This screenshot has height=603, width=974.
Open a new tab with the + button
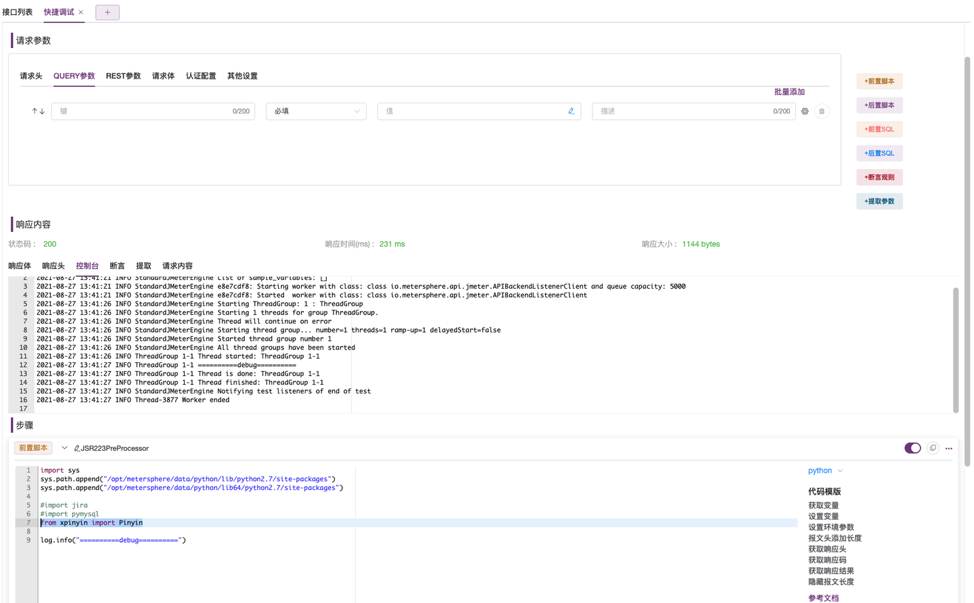tap(107, 11)
